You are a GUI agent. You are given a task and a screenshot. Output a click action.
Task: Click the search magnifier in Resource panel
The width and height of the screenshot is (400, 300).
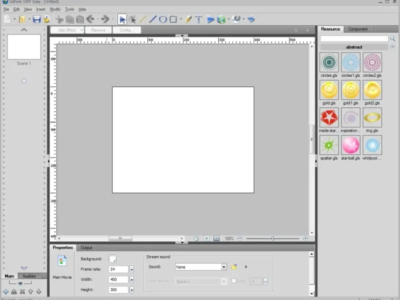392,38
